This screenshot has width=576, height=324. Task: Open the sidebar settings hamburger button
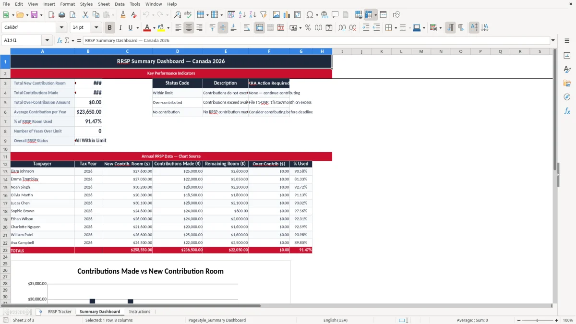point(567,40)
